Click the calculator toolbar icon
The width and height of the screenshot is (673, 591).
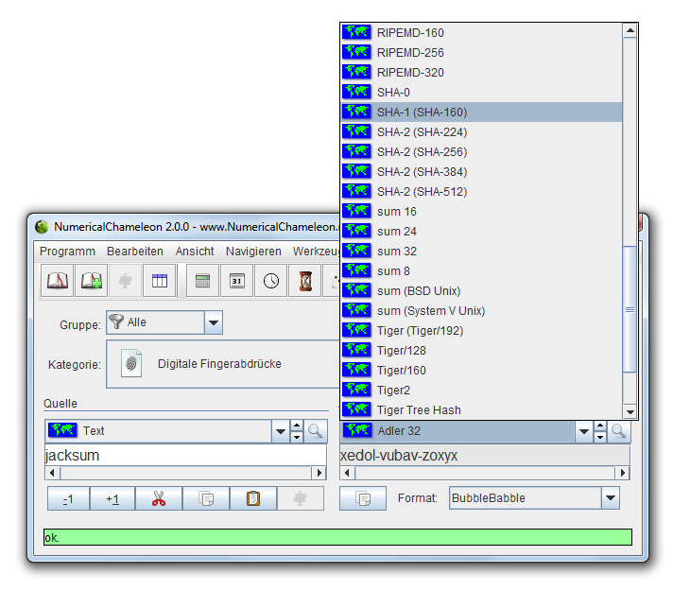coord(202,281)
